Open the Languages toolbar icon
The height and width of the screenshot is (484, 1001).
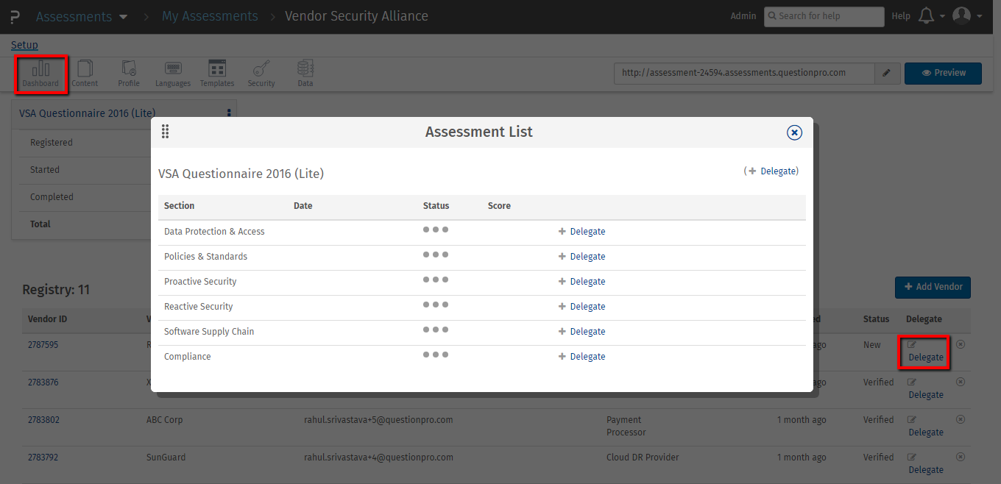coord(173,74)
